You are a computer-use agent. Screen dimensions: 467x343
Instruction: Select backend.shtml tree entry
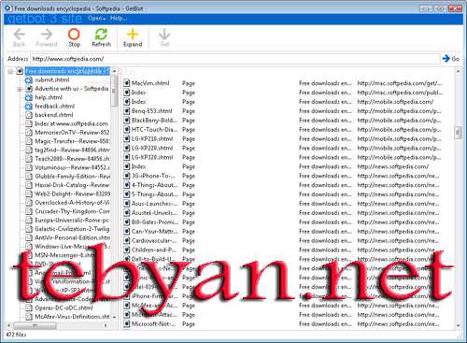(54, 115)
